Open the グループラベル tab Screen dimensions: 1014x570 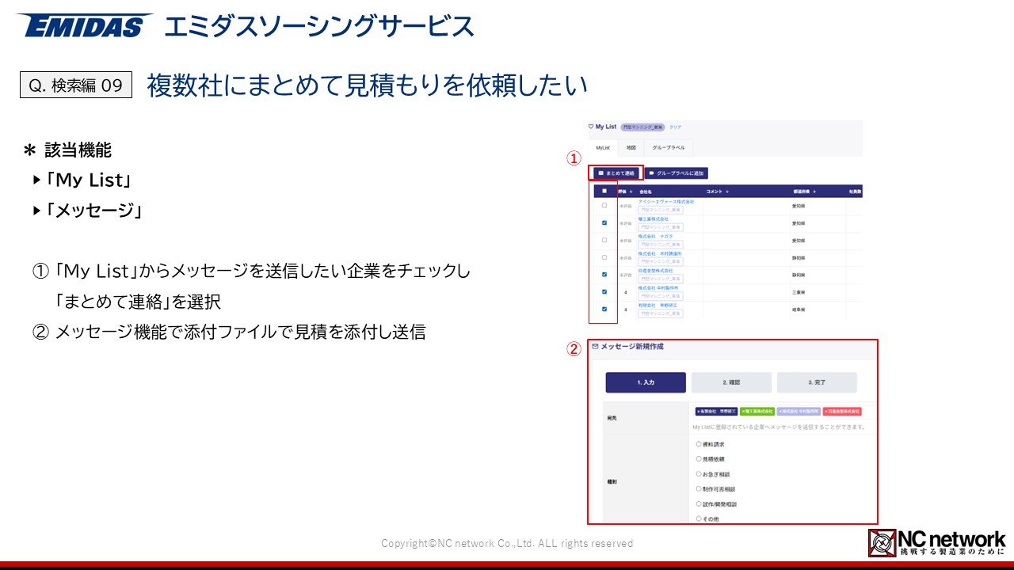(x=667, y=148)
